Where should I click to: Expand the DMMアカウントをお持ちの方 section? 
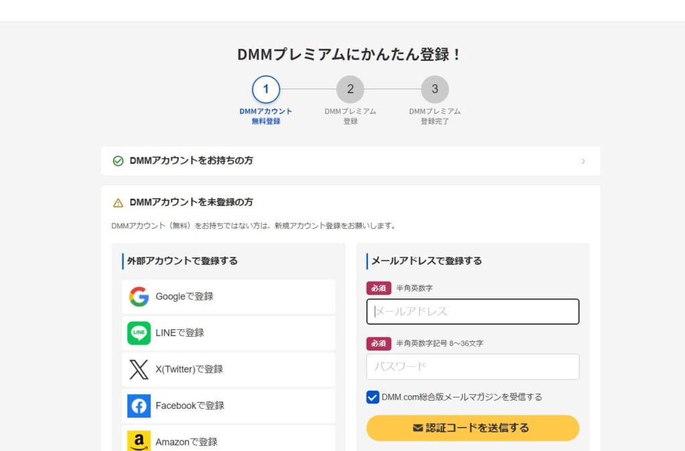[x=351, y=161]
